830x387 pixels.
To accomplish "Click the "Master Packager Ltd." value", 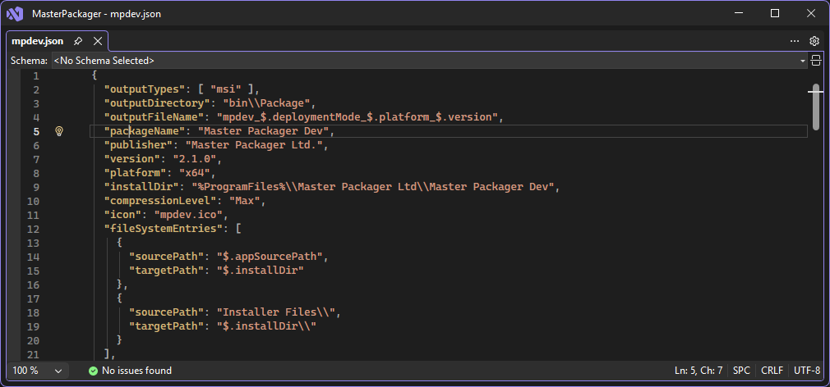I will [254, 145].
